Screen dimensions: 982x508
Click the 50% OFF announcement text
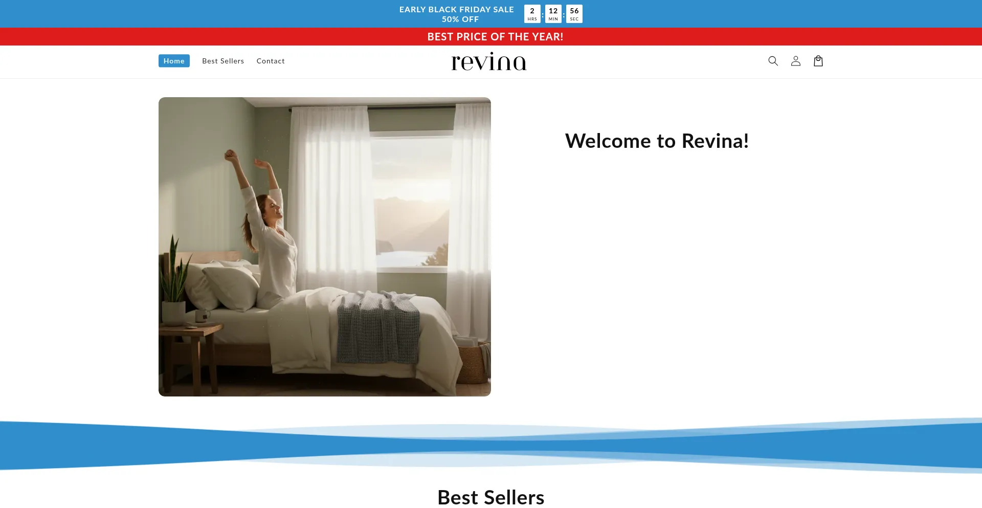[460, 19]
